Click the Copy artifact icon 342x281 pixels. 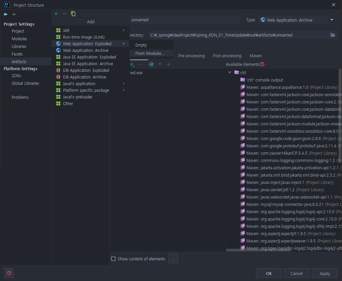(73, 14)
